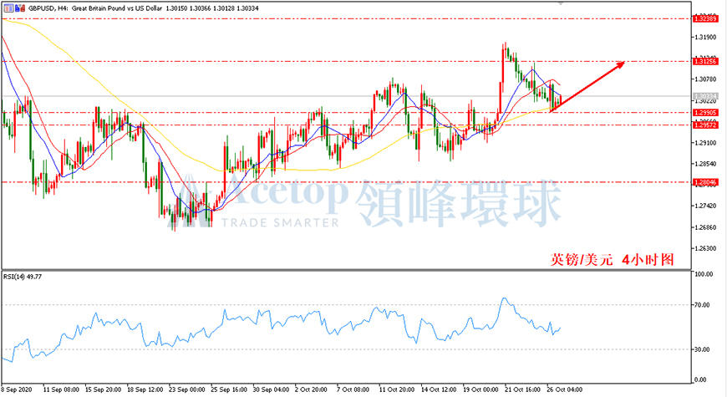Select the 1.29905 support price label

(705, 113)
